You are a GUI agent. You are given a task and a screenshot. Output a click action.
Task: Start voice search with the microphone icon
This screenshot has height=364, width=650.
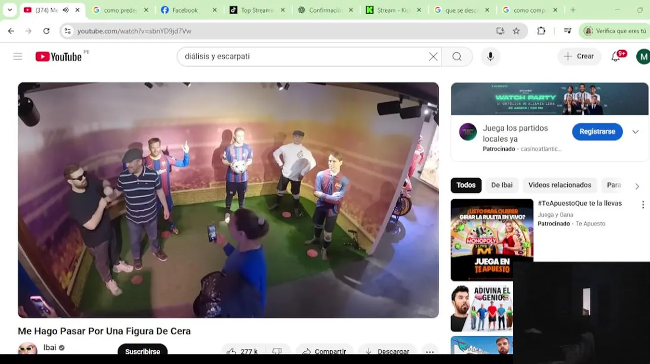[x=490, y=57]
